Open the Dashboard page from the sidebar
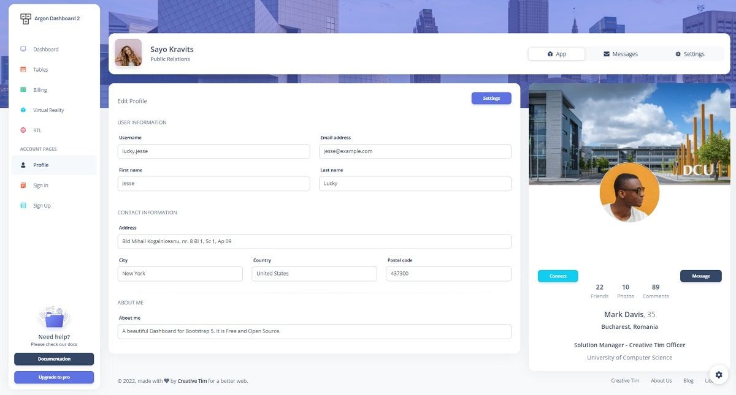The height and width of the screenshot is (395, 736). [x=23, y=49]
